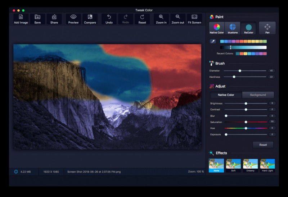
Task: Select the bluetone paint mode
Action: (x=233, y=28)
